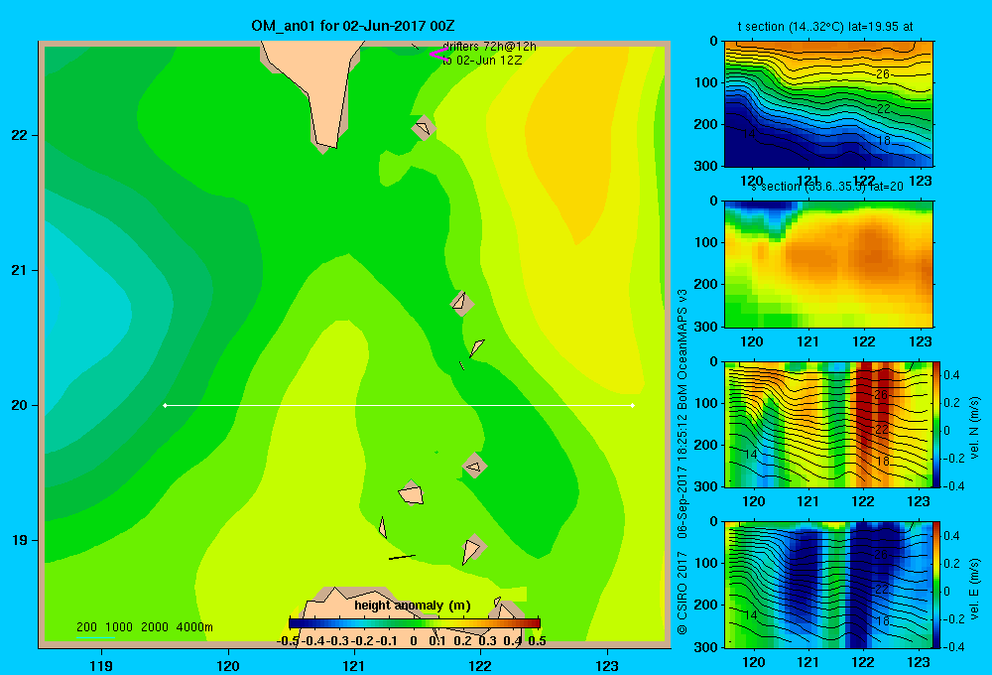Click the vel. N color scale bar
Image resolution: width=992 pixels, height=675 pixels.
pos(937,424)
